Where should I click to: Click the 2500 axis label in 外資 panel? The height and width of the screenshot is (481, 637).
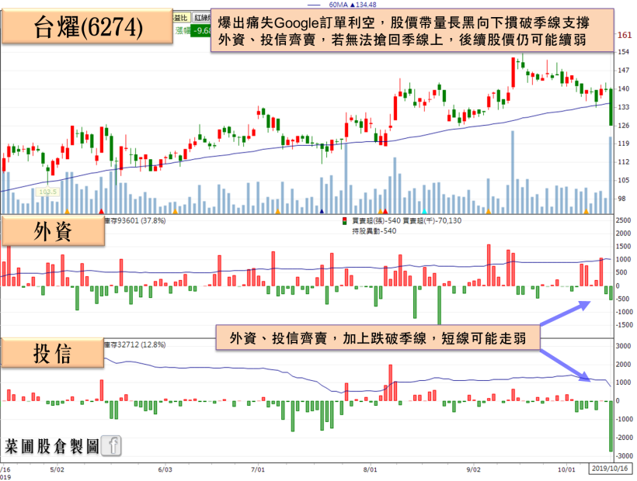coord(623,220)
